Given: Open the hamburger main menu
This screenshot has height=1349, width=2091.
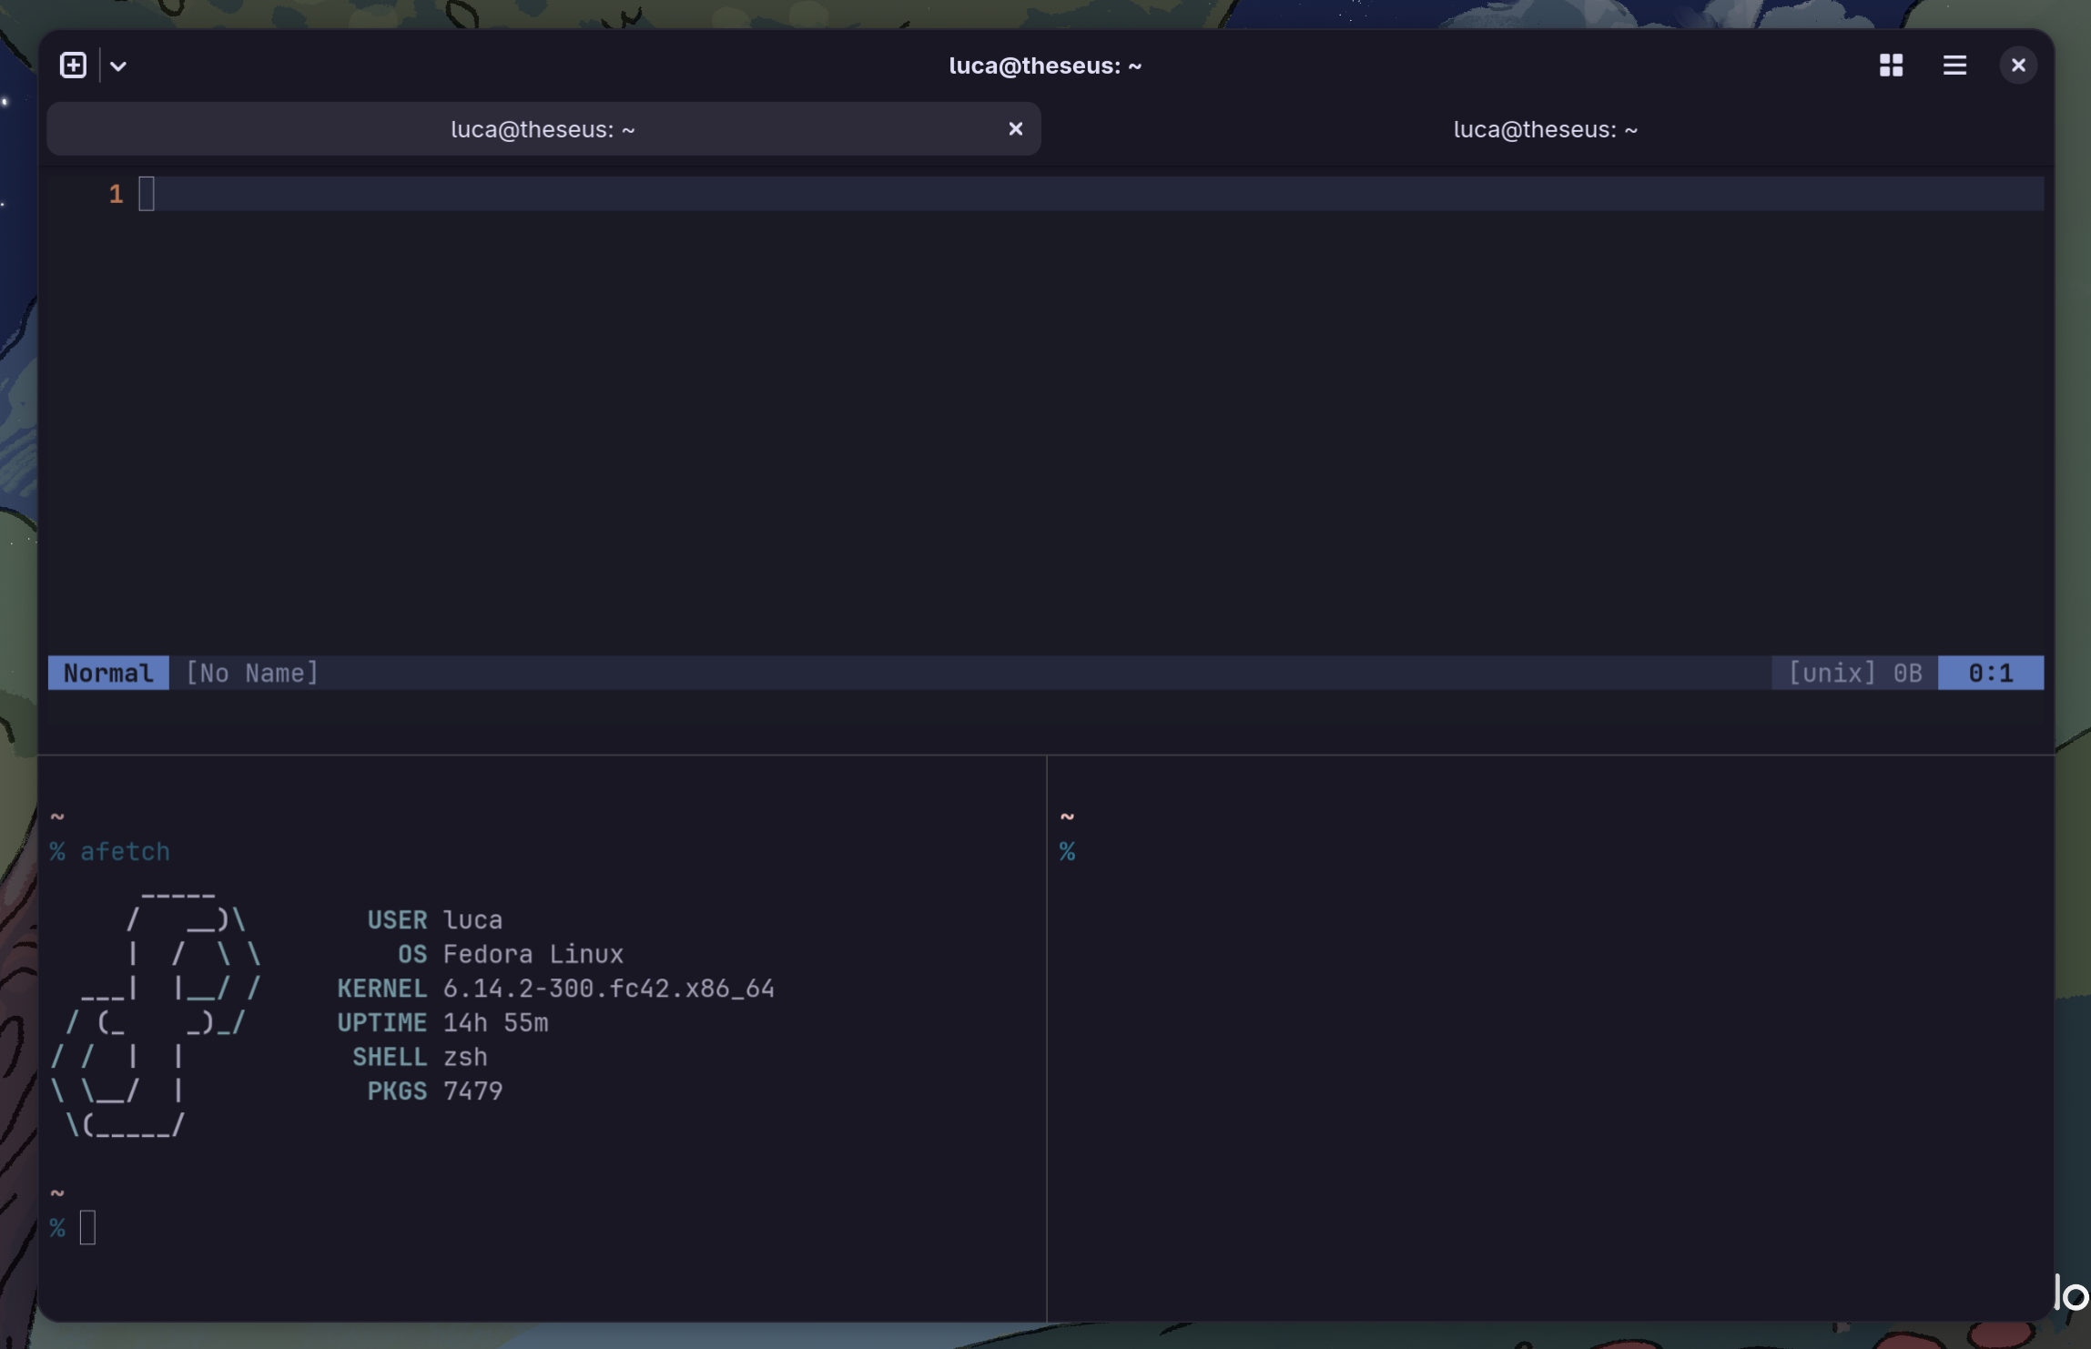Looking at the screenshot, I should 1954,66.
